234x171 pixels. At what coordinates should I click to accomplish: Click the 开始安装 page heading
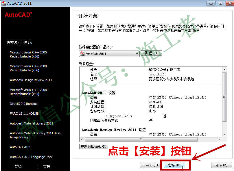tap(88, 16)
